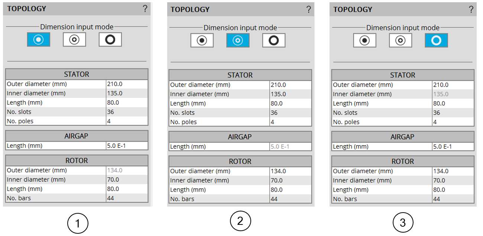Select the thick-ring dimension mode in panel 1

(110, 39)
